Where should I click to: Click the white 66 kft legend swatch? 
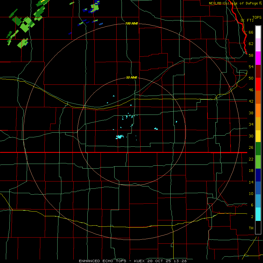pos(258,32)
